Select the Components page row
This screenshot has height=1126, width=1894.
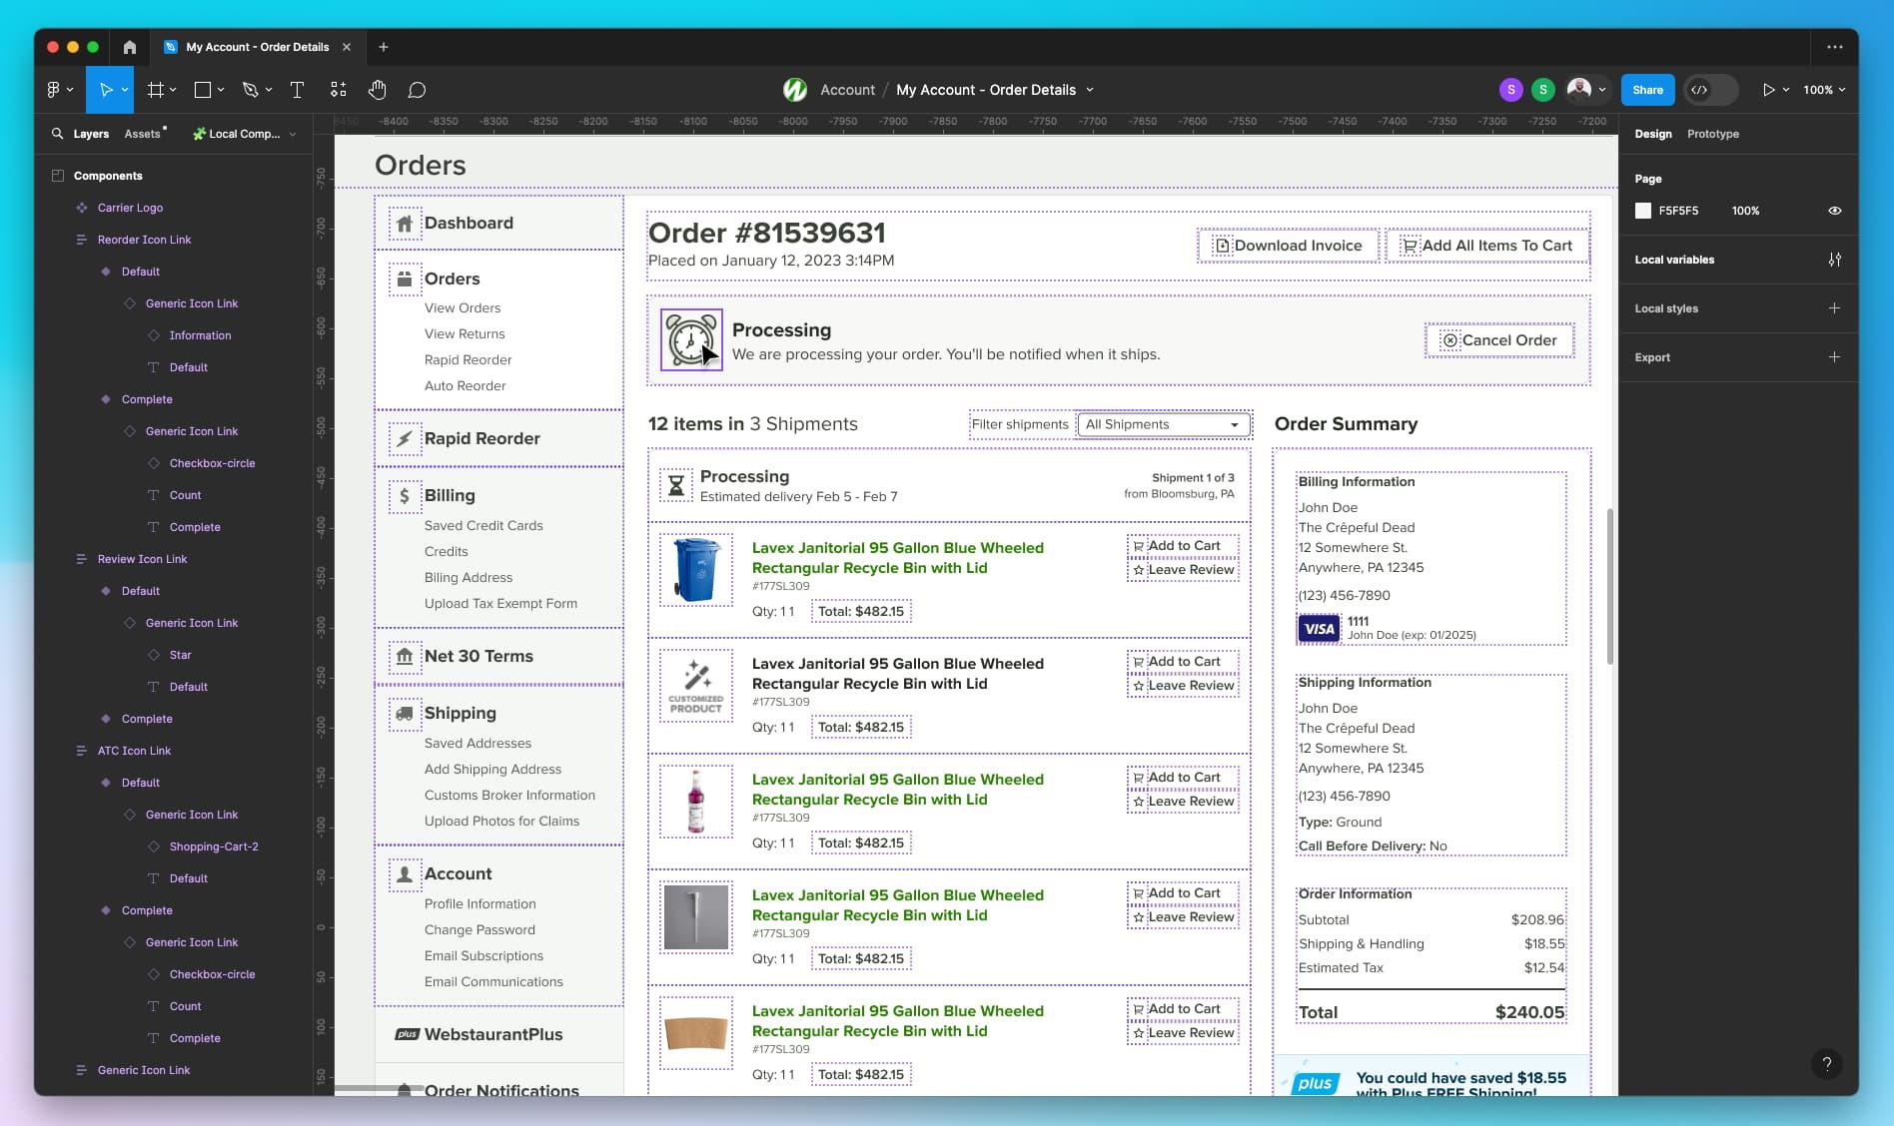click(108, 176)
